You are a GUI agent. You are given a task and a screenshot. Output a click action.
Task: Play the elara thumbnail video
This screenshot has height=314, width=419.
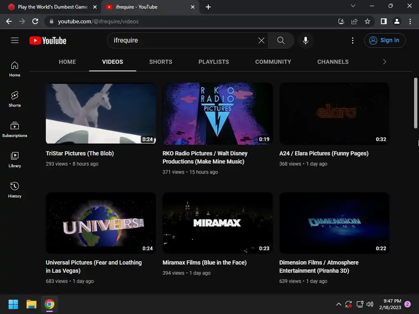(x=334, y=114)
